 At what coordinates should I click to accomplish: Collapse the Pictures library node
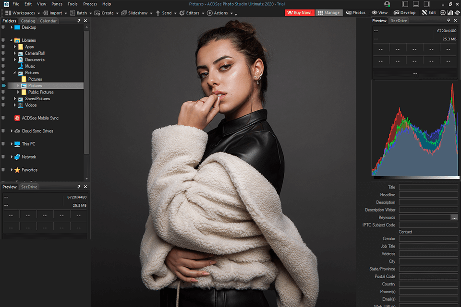[15, 72]
